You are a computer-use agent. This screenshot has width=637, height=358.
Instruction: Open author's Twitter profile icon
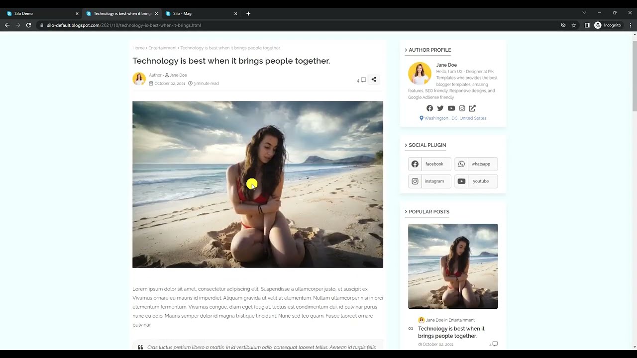[x=440, y=108]
